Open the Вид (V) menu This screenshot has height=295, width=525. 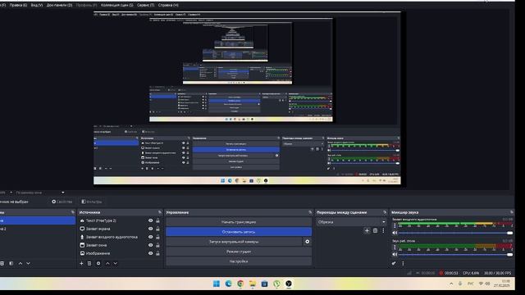pyautogui.click(x=37, y=5)
